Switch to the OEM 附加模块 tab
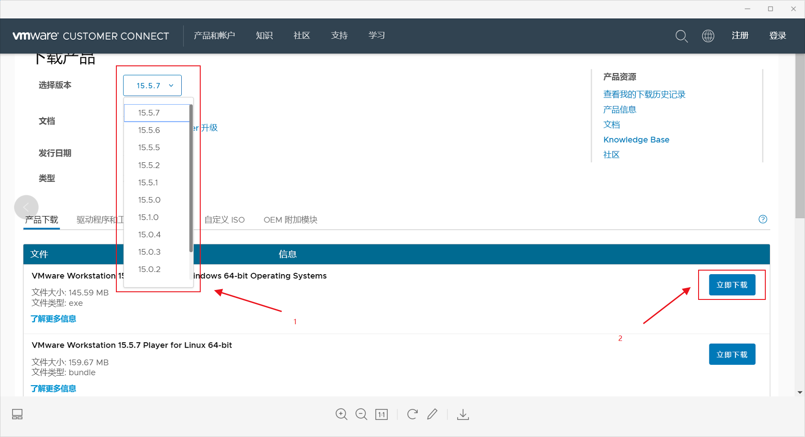Screen dimensions: 805x437 click(290, 220)
